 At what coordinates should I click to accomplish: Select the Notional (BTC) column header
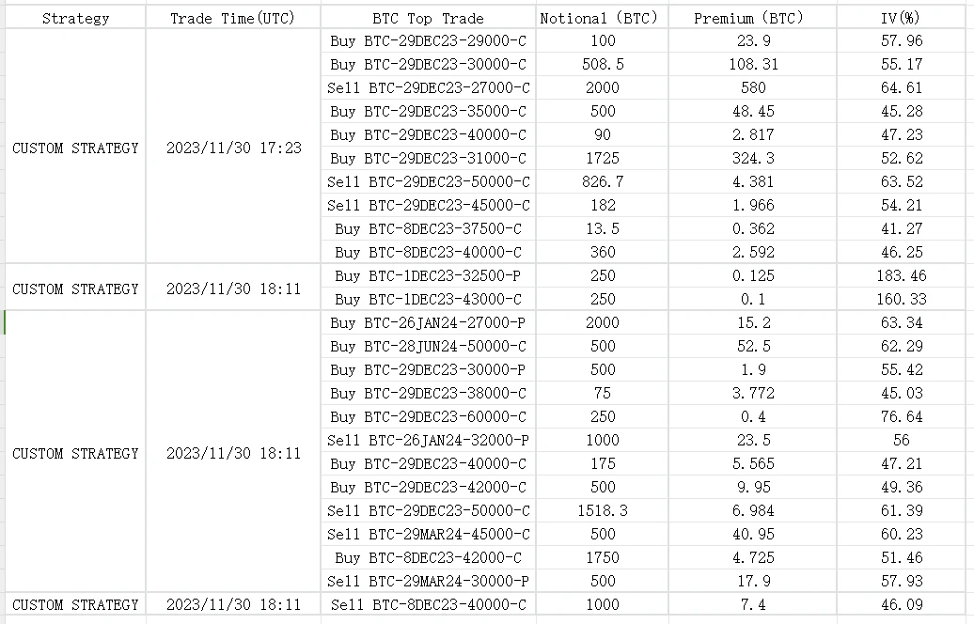(603, 18)
